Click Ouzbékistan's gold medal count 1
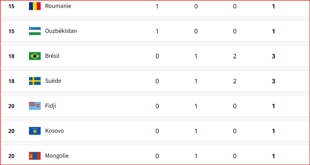Screen dimensions: 310x165 (x=157, y=31)
